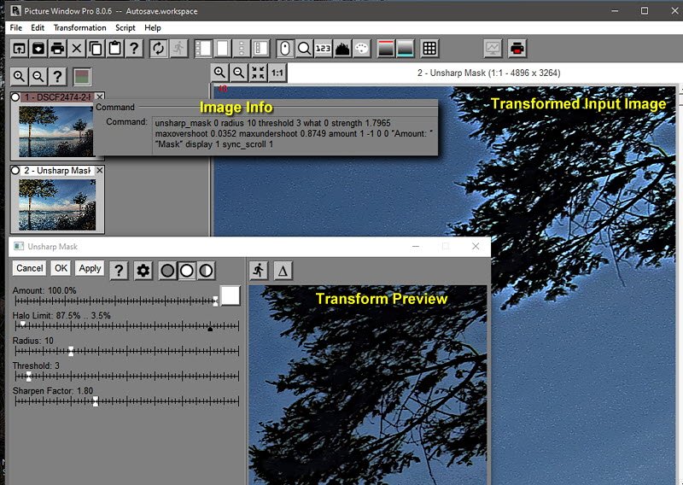Zoom in on the main image view

tap(220, 73)
